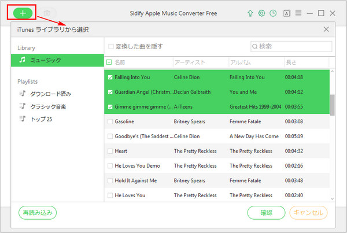Check the Gasoline song checkbox

110,121
